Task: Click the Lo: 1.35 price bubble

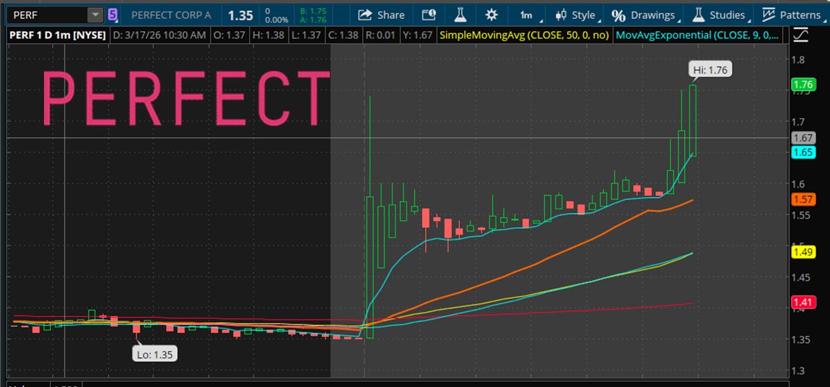Action: pos(154,355)
